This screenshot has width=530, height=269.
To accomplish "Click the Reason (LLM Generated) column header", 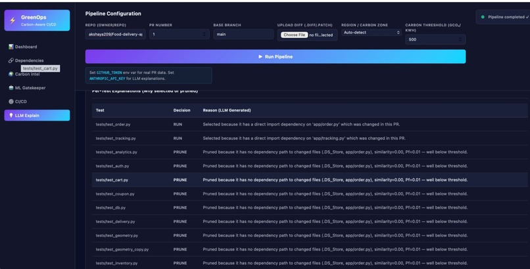I will coord(227,110).
